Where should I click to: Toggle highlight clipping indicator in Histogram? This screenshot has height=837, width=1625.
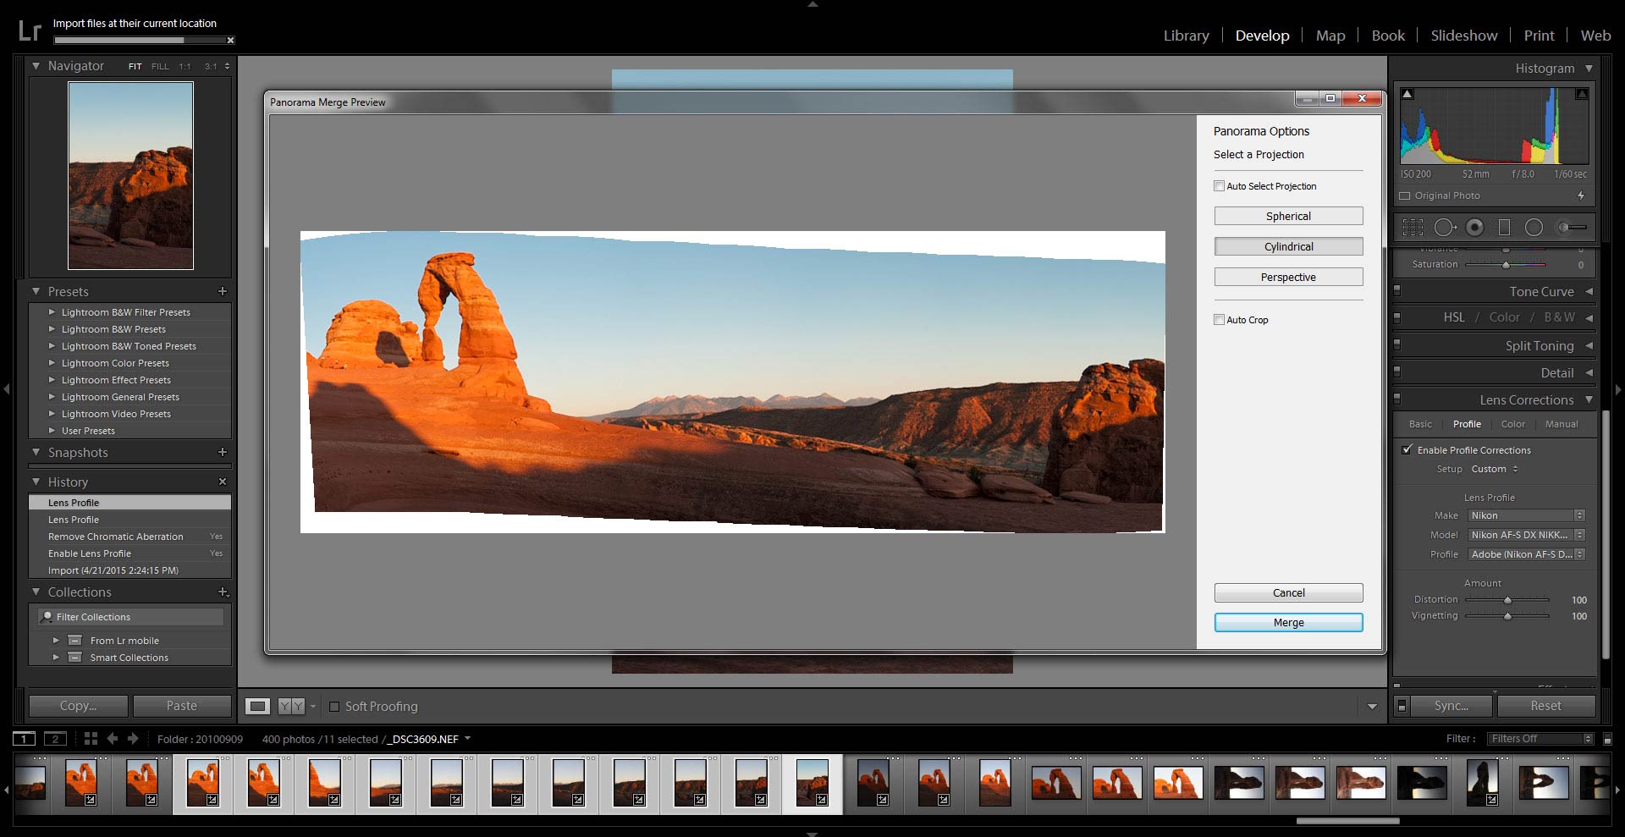[1581, 94]
